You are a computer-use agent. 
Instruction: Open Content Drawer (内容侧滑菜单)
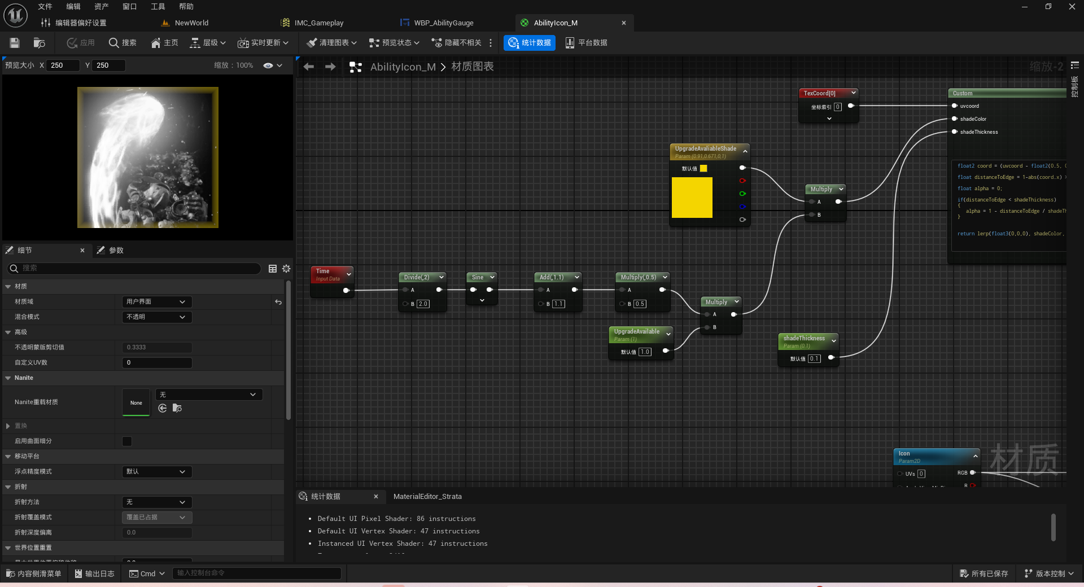pyautogui.click(x=34, y=573)
